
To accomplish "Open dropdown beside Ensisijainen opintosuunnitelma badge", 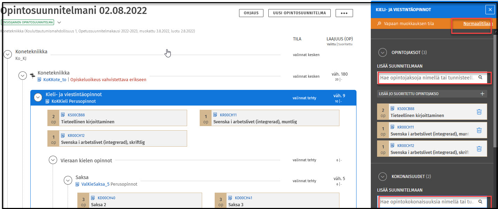I will click(59, 22).
